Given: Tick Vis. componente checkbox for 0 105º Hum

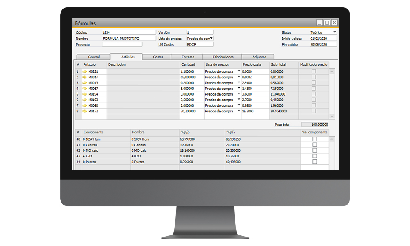Looking at the screenshot, I should coord(314,139).
